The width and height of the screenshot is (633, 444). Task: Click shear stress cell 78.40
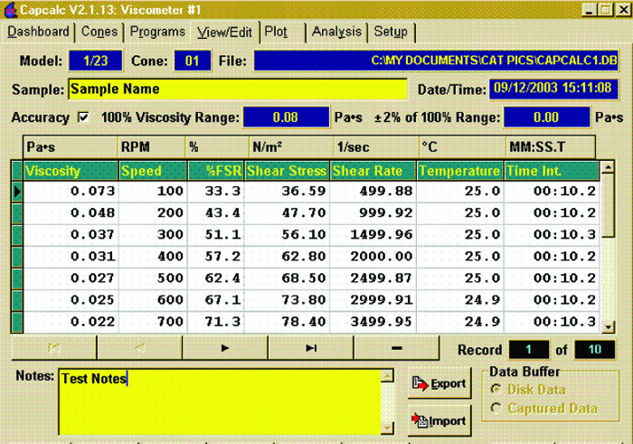pos(287,322)
